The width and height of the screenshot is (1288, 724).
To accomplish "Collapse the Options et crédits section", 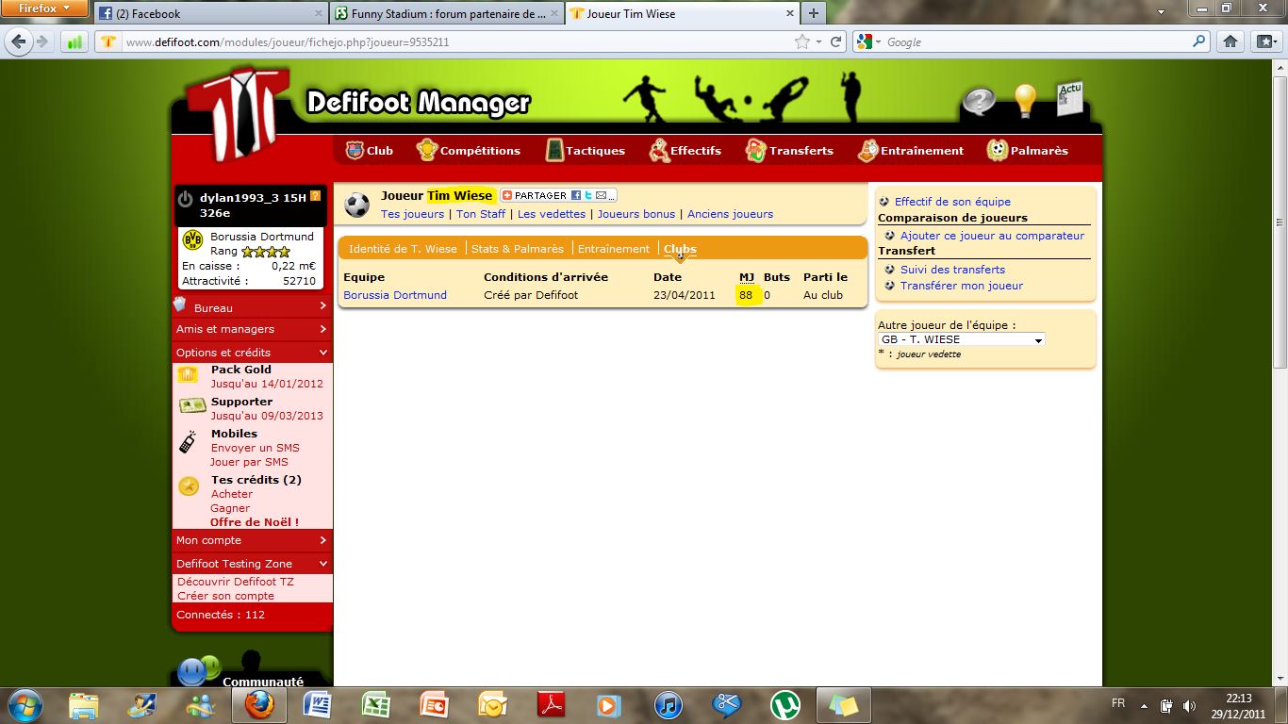I will 252,352.
